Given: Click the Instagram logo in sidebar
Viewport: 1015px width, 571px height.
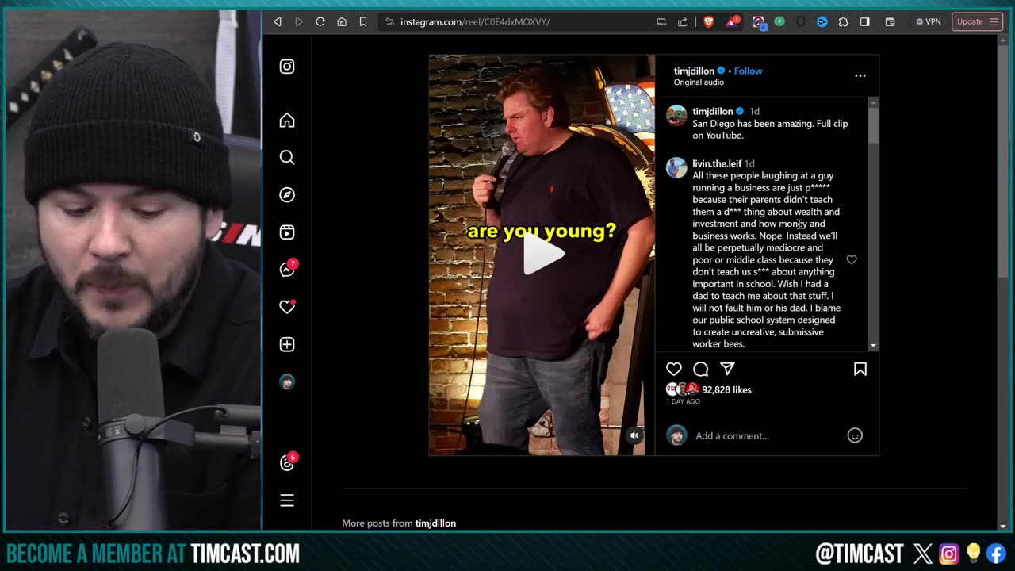Looking at the screenshot, I should point(287,67).
